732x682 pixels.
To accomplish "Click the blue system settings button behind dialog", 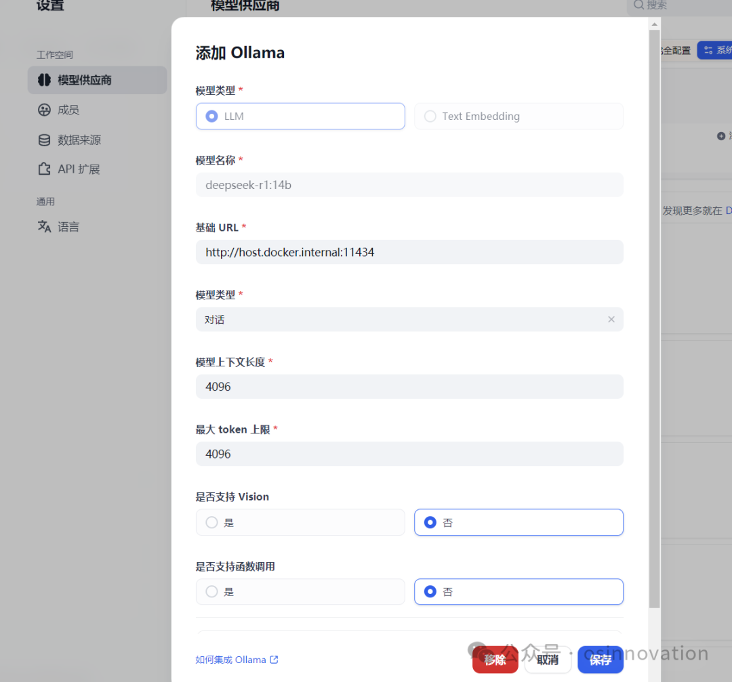I will pyautogui.click(x=715, y=50).
